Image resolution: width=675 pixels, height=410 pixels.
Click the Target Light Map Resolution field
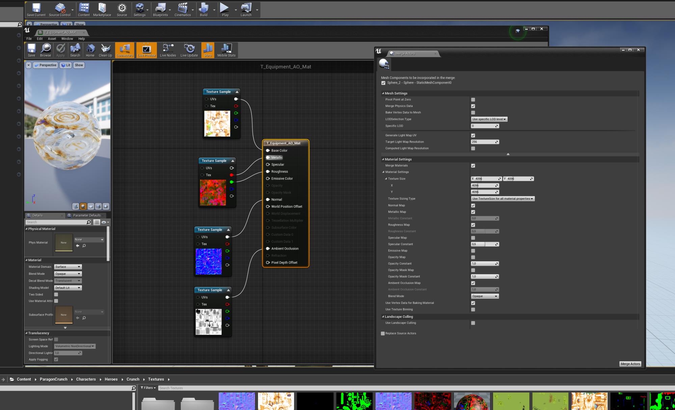[x=485, y=142]
